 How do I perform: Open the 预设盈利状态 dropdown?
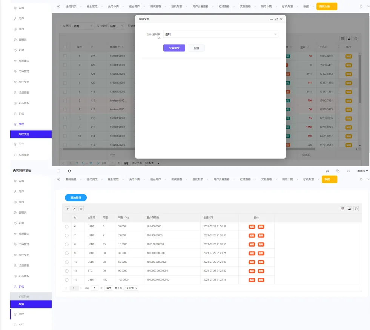click(221, 34)
